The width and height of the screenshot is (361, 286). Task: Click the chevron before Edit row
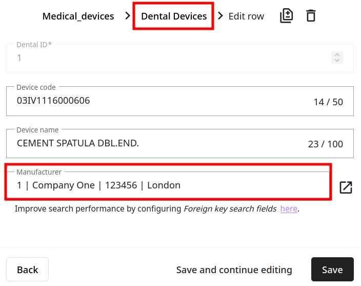click(221, 16)
